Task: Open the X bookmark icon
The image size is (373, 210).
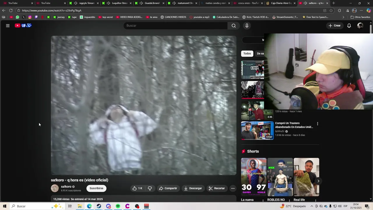Action: [x=24, y=17]
